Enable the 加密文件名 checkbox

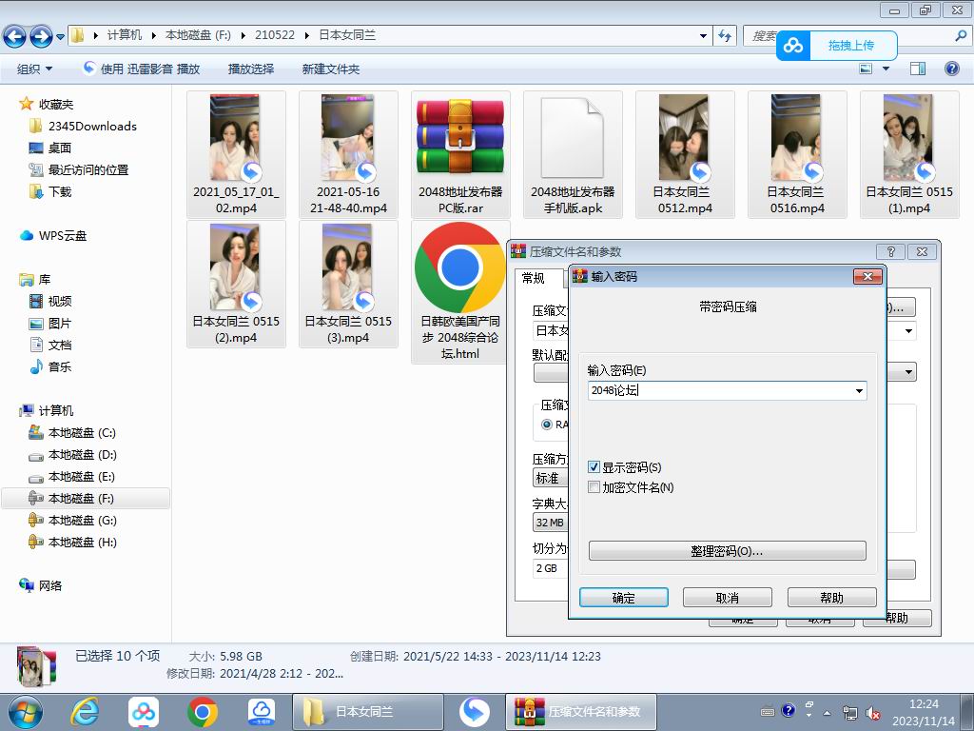click(594, 487)
